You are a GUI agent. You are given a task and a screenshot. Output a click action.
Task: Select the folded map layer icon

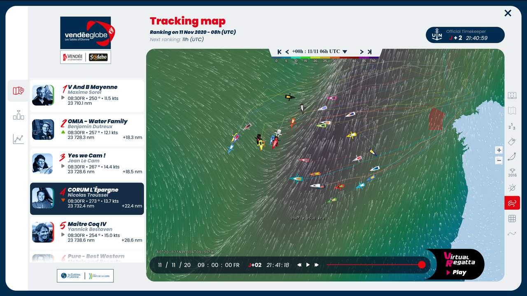pyautogui.click(x=512, y=111)
